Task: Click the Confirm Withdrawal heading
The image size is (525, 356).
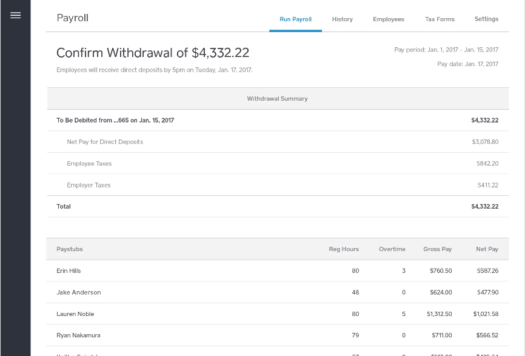Action: coord(153,53)
